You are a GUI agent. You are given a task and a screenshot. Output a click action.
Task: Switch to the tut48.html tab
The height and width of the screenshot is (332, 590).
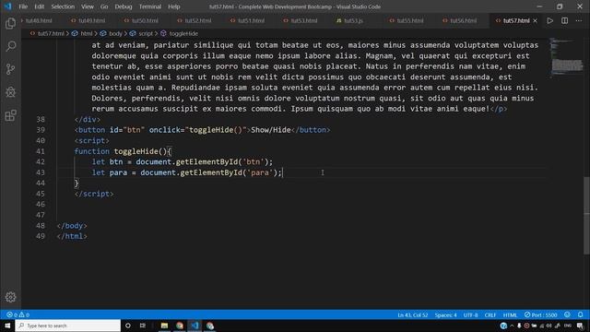click(x=39, y=20)
